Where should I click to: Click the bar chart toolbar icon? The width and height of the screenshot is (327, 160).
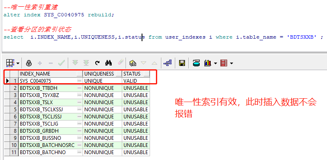[x=208, y=63]
